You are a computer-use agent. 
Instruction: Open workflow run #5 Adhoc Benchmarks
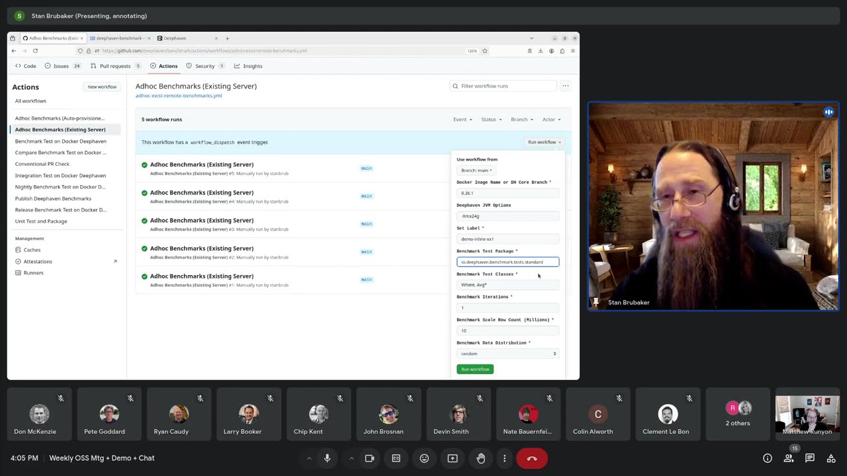point(202,165)
